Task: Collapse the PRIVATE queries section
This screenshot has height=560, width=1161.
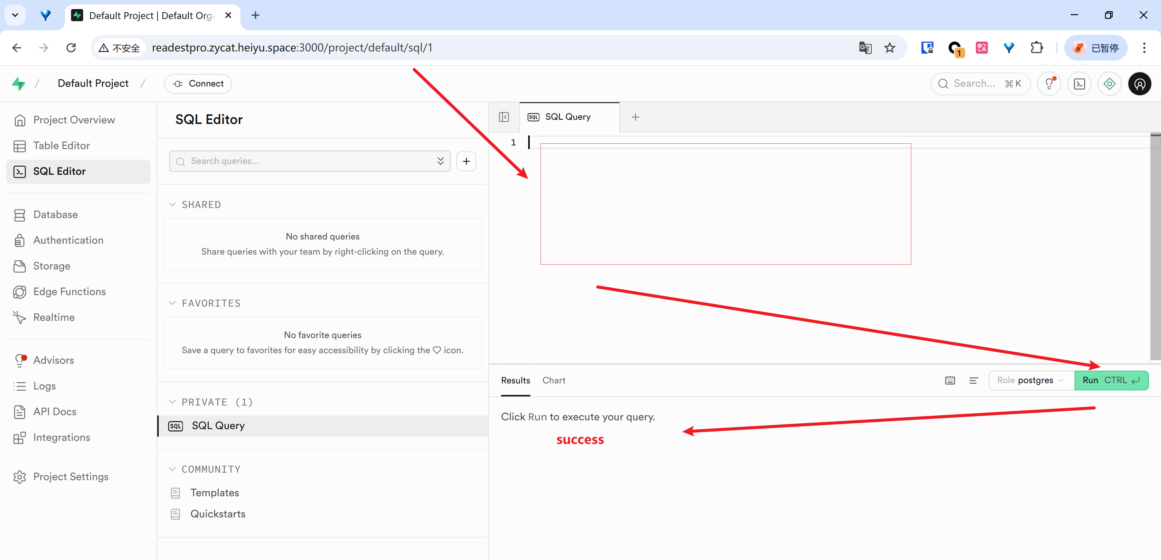Action: point(172,402)
